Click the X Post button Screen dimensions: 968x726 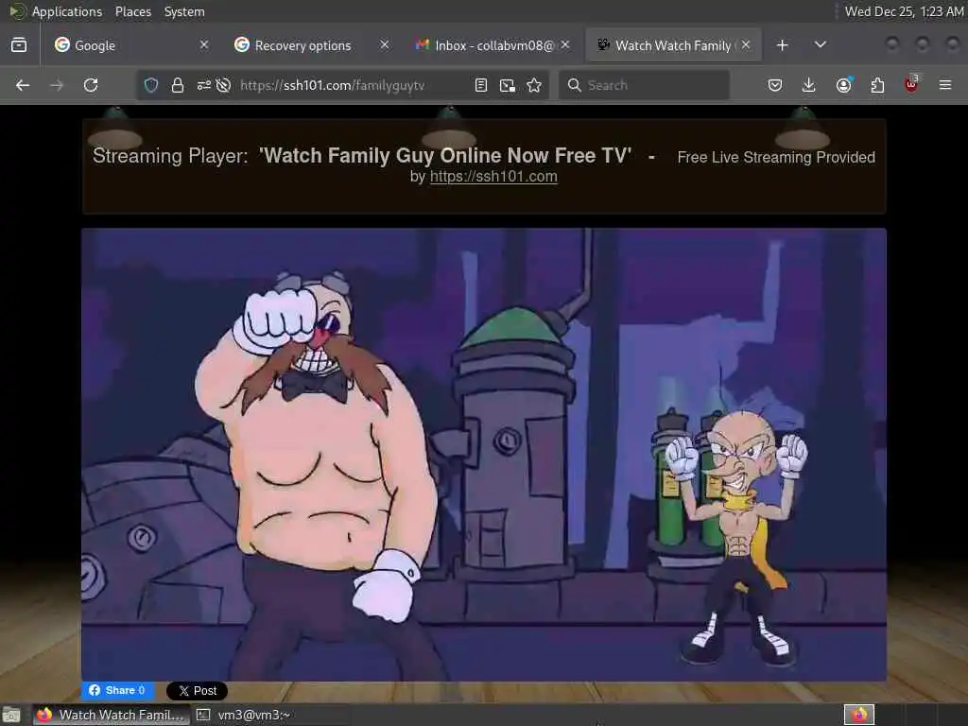tap(197, 691)
